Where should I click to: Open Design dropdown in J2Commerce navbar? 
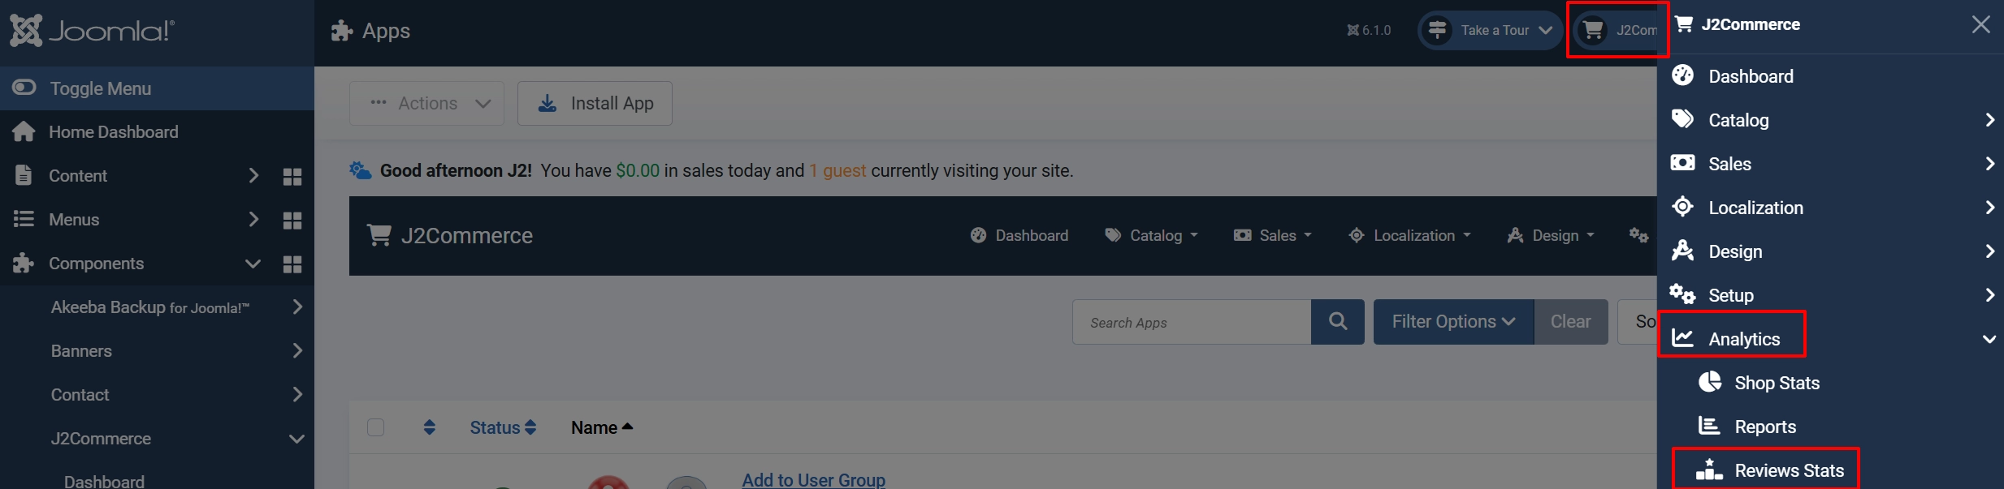1551,235
